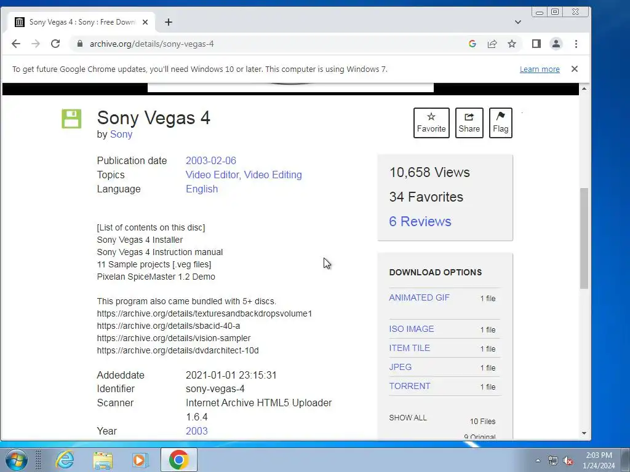Click the 34 Favorites text
This screenshot has height=472, width=630.
click(426, 197)
